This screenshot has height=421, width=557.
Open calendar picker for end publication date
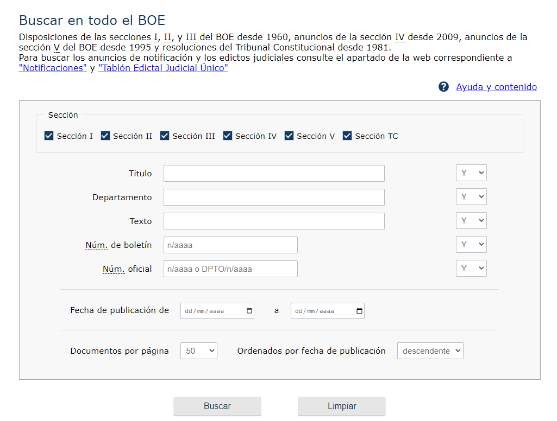pyautogui.click(x=360, y=311)
